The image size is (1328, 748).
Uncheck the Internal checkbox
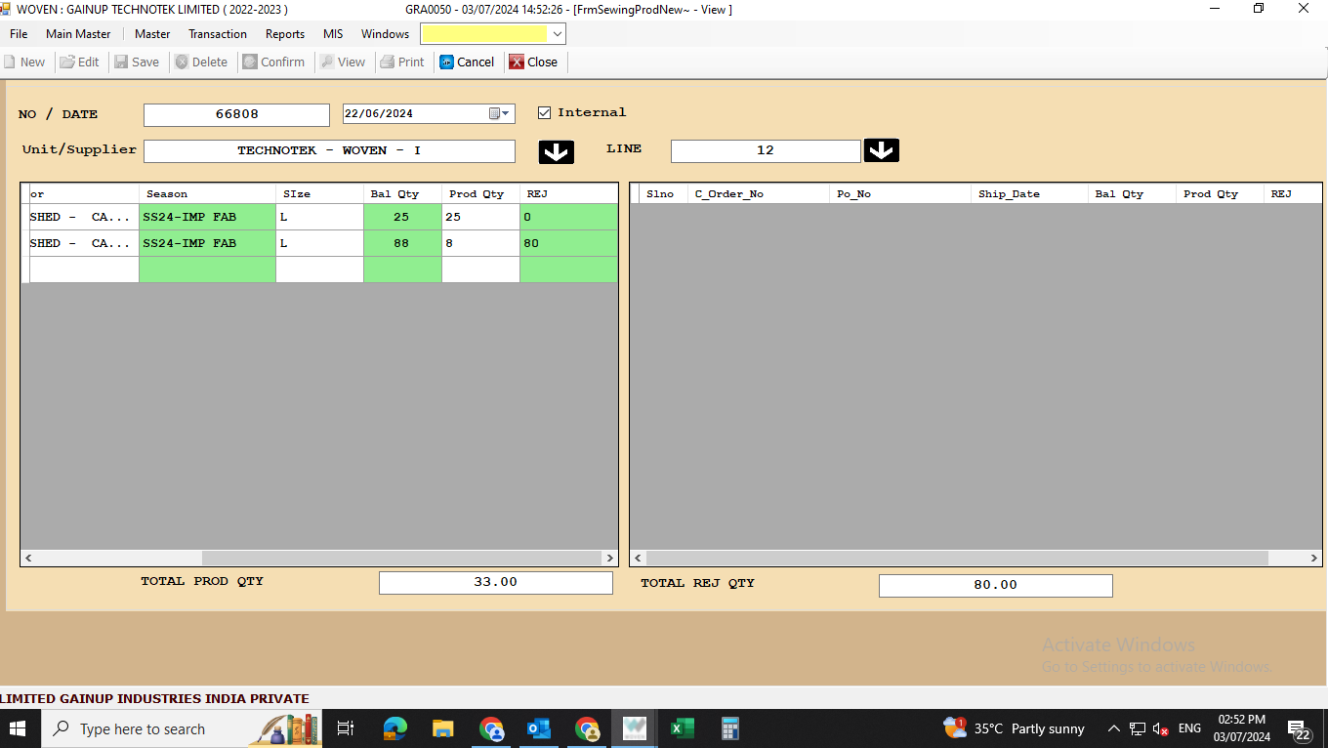545,113
